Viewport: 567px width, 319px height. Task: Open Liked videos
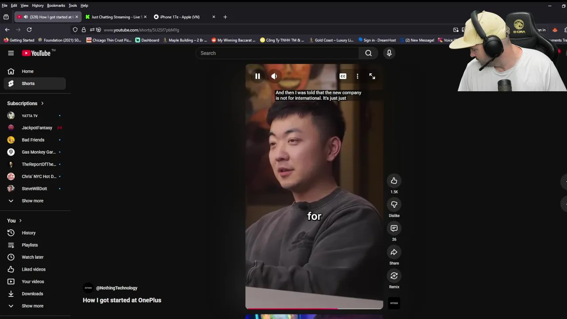click(35, 269)
